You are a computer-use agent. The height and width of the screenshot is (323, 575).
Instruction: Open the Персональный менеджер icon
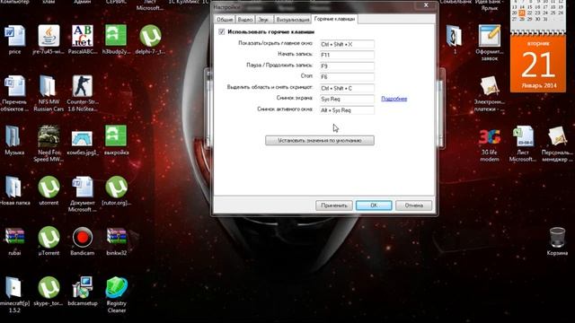557,136
